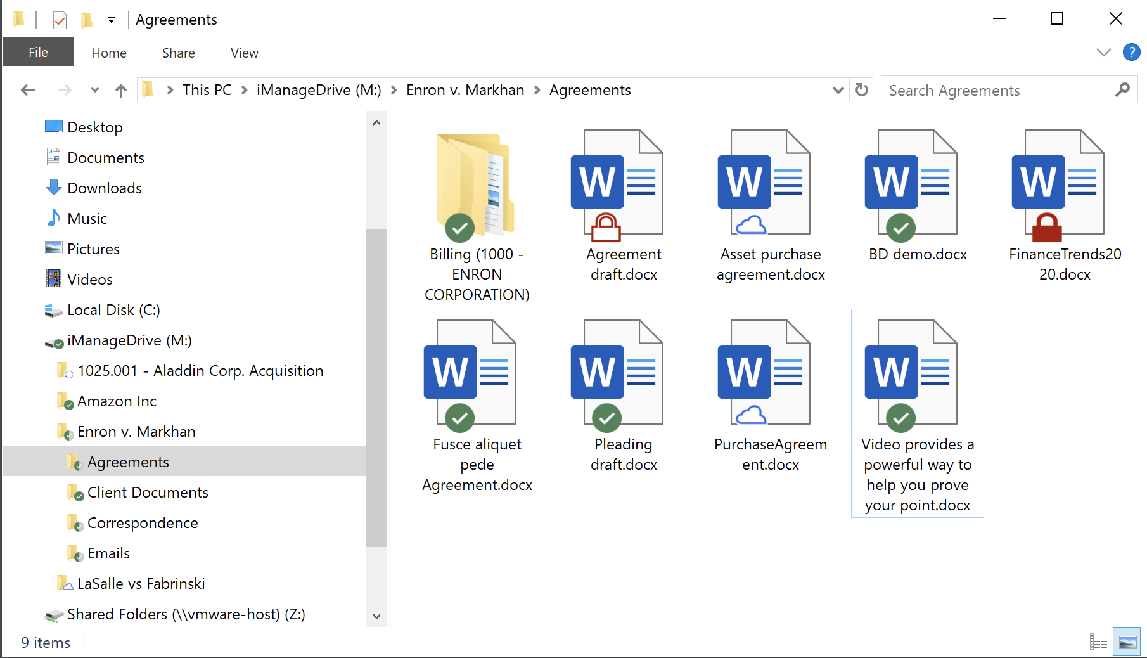Viewport: 1147px width, 658px height.
Task: Select Agreements folder in tree
Action: pos(128,462)
